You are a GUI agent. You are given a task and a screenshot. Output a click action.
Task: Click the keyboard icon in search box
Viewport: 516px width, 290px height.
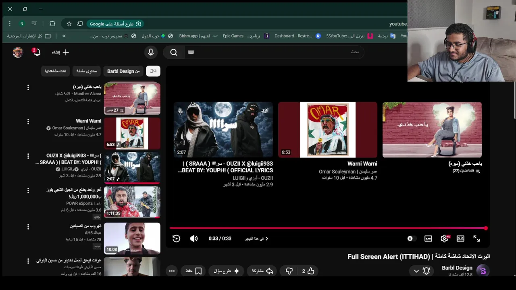pyautogui.click(x=191, y=52)
